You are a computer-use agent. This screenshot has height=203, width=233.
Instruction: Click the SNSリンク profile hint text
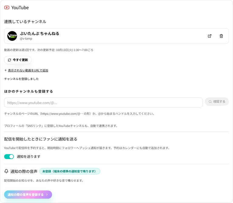[x=61, y=126]
